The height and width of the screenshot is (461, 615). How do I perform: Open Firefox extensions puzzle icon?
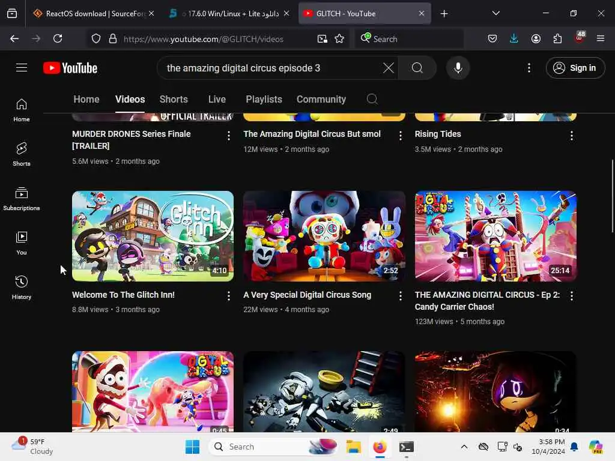[x=557, y=39]
